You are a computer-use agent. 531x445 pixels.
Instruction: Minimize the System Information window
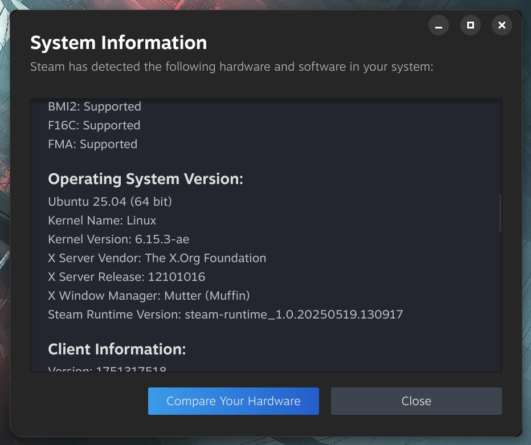tap(439, 26)
